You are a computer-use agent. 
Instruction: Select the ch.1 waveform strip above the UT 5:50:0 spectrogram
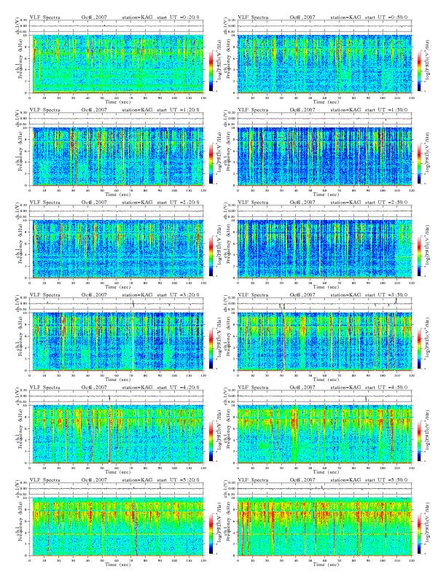[x=324, y=489]
